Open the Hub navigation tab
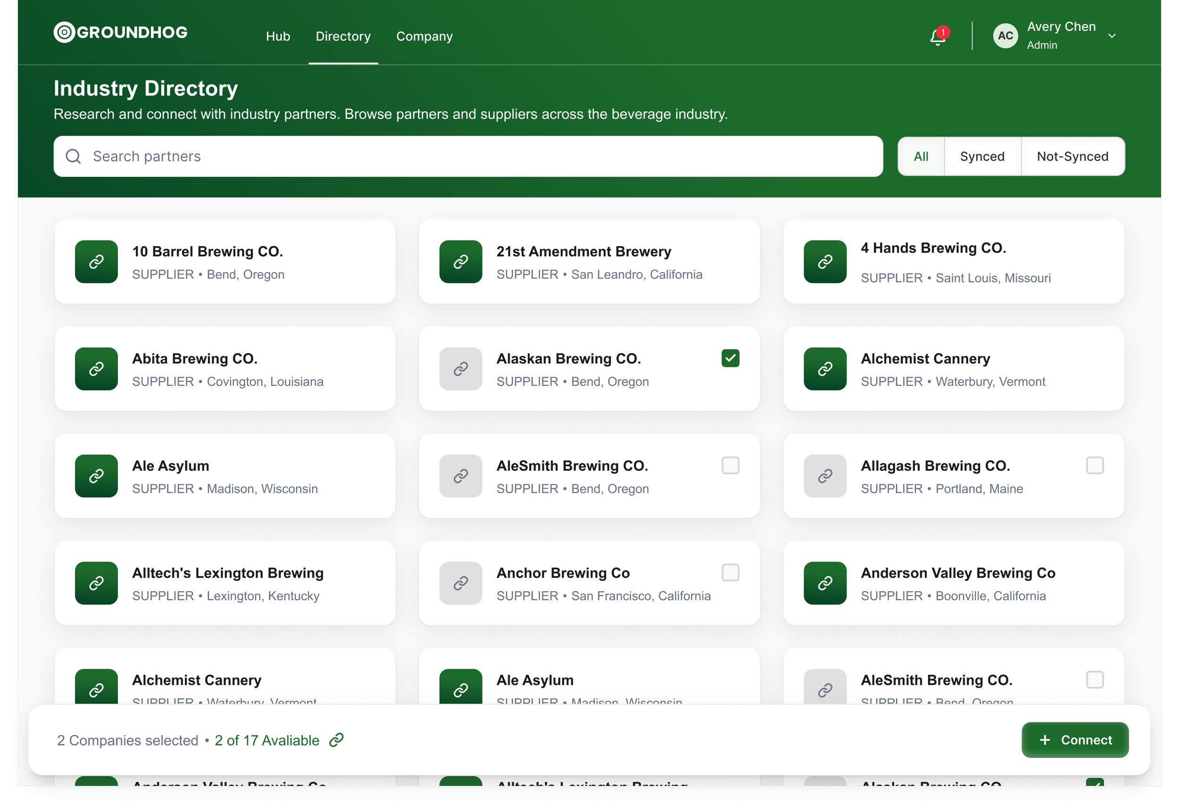The width and height of the screenshot is (1179, 811). [x=277, y=36]
